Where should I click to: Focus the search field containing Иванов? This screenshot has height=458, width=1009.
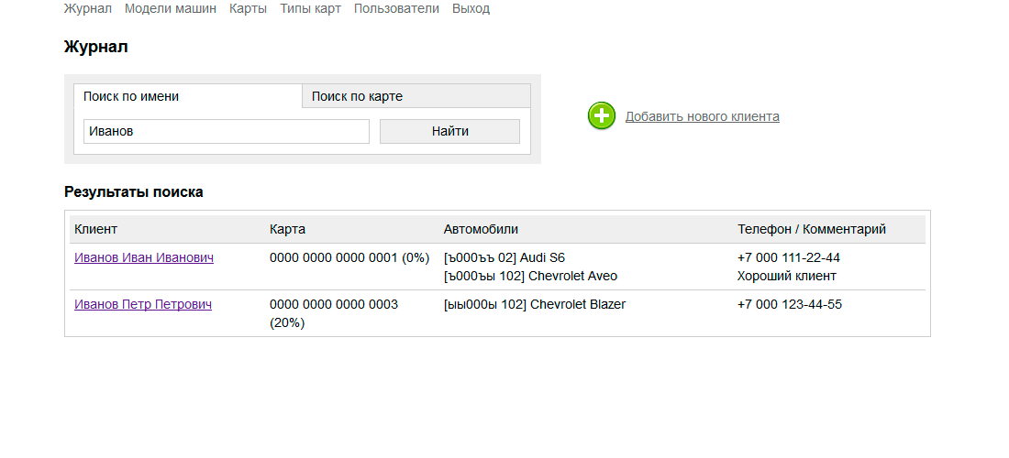click(x=226, y=132)
